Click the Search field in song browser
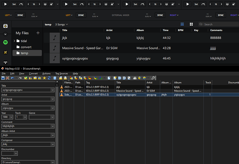Screen dimensions: 239x164 coord(218,24)
